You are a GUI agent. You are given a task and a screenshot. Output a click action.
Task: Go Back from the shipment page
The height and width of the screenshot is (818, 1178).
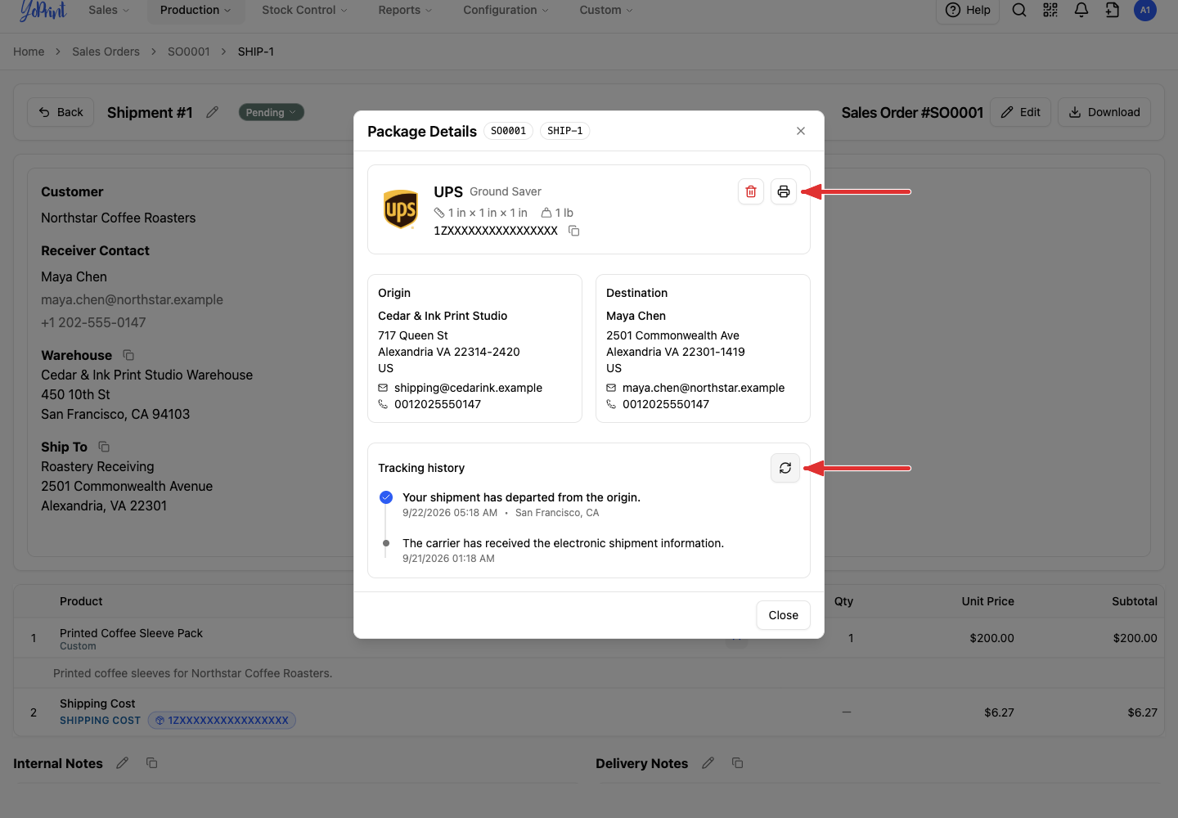[61, 112]
